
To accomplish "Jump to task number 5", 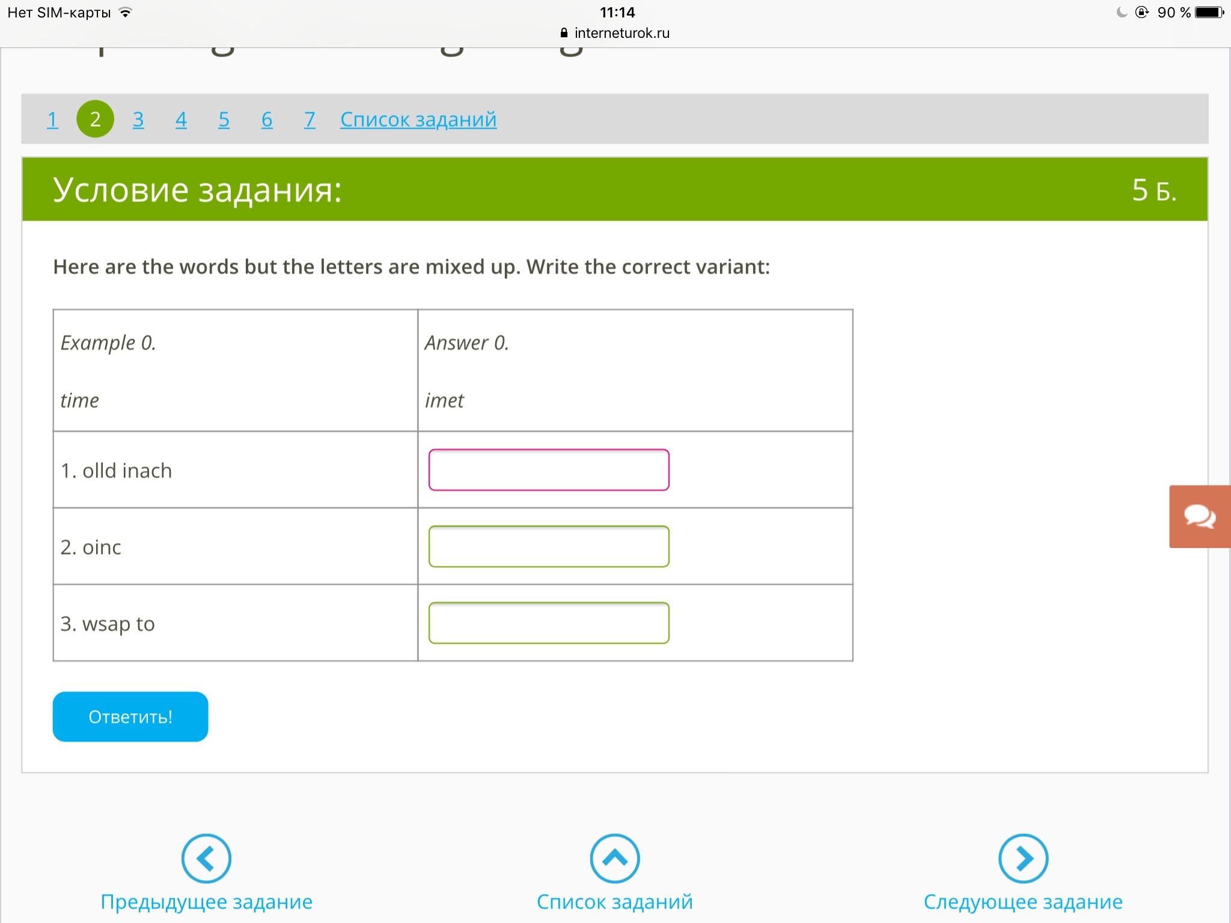I will (x=224, y=120).
